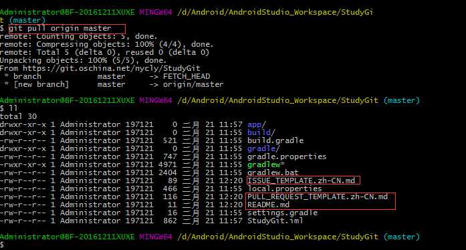
Task: Click the 'remote: Counting objects' output line
Action: click(x=78, y=37)
